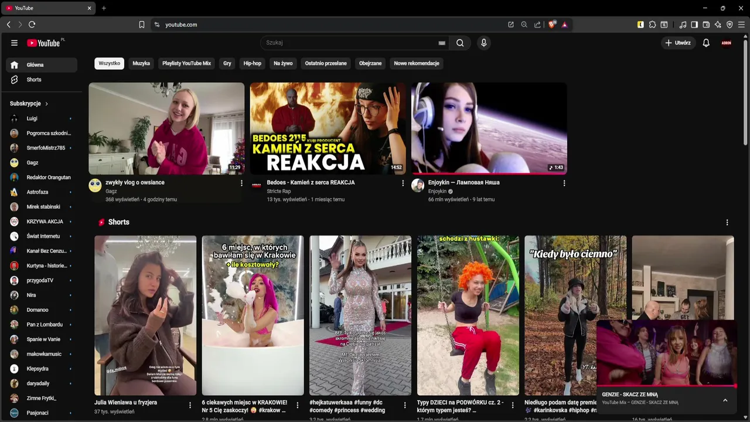The image size is (750, 422).
Task: Open the Brave playlist music note icon
Action: (683, 25)
